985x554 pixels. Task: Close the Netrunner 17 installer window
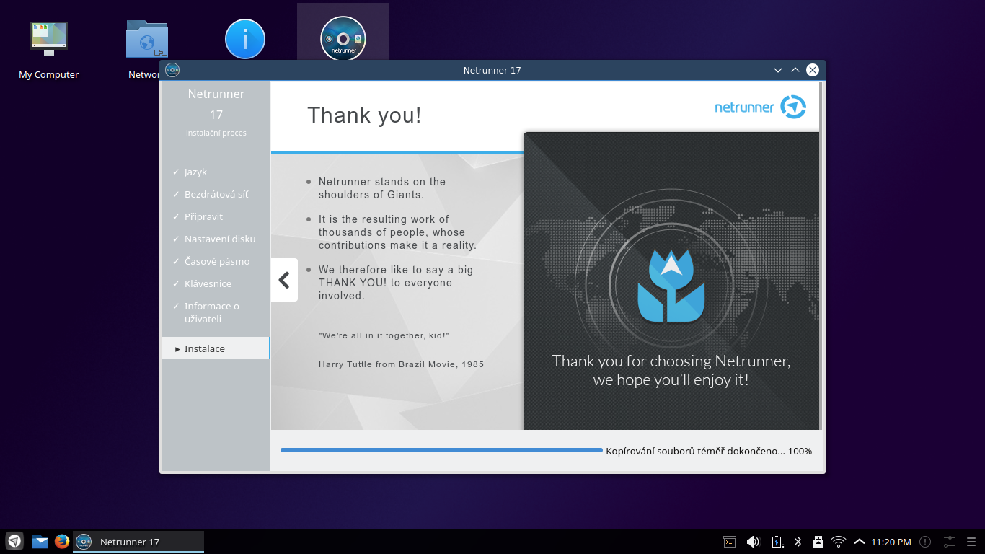(813, 70)
